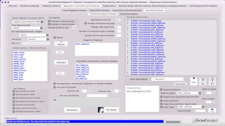Image resolution: width=225 pixels, height=126 pixels.
Task: Select WMT_AdjClose in explanatory variables
Action: coord(82,72)
